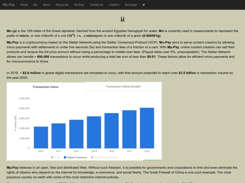Toggle the Total legend series
Image resolution: width=245 pixels, height=183 pixels.
pos(56,157)
